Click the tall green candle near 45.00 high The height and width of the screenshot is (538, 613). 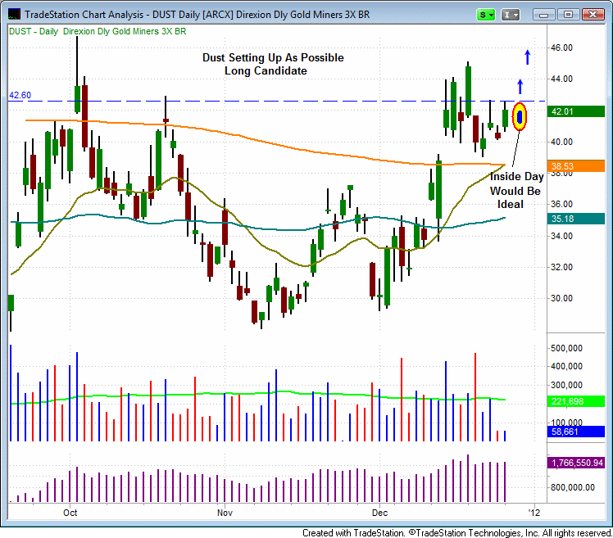[x=468, y=89]
